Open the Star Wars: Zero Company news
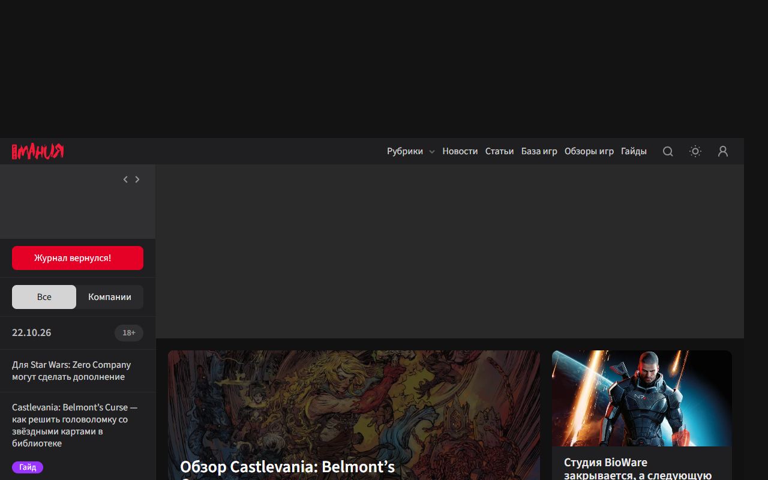The width and height of the screenshot is (768, 480). coord(71,371)
